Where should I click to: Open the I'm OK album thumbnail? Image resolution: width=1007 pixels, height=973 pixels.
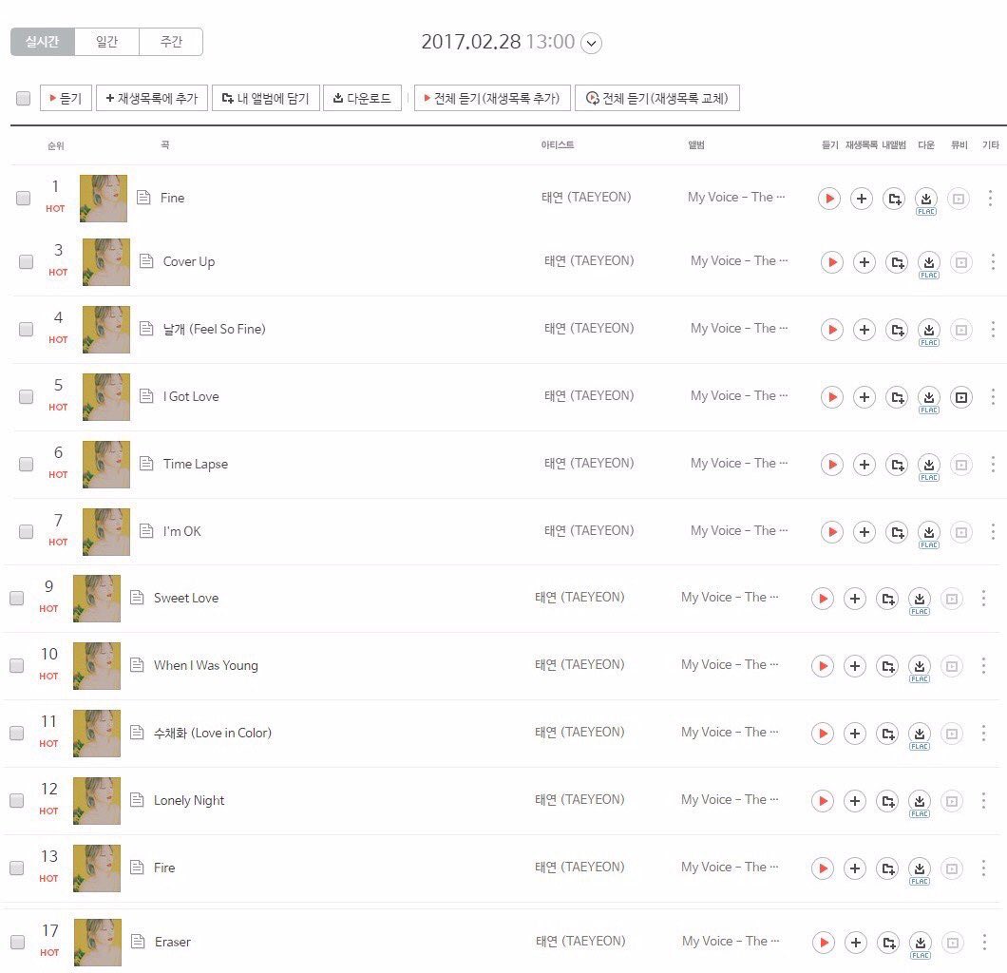click(x=106, y=532)
